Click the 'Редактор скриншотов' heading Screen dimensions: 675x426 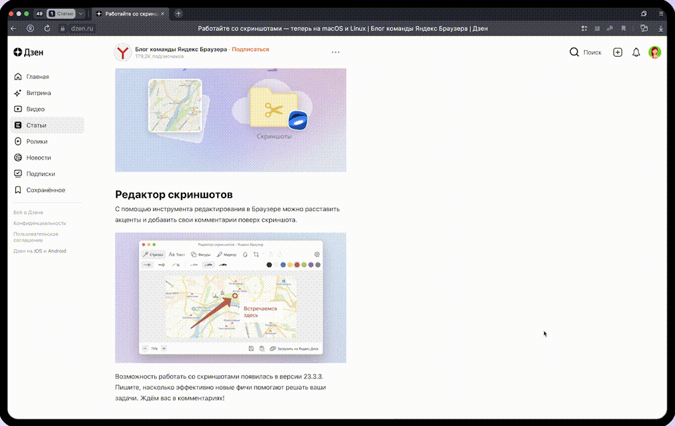(x=174, y=195)
